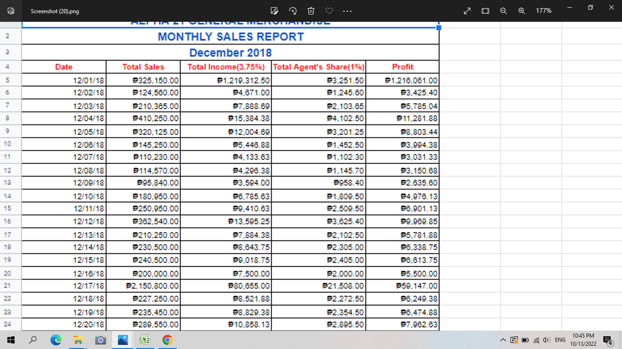
Task: Click the Photos app icon in title bar
Action: tap(11, 10)
